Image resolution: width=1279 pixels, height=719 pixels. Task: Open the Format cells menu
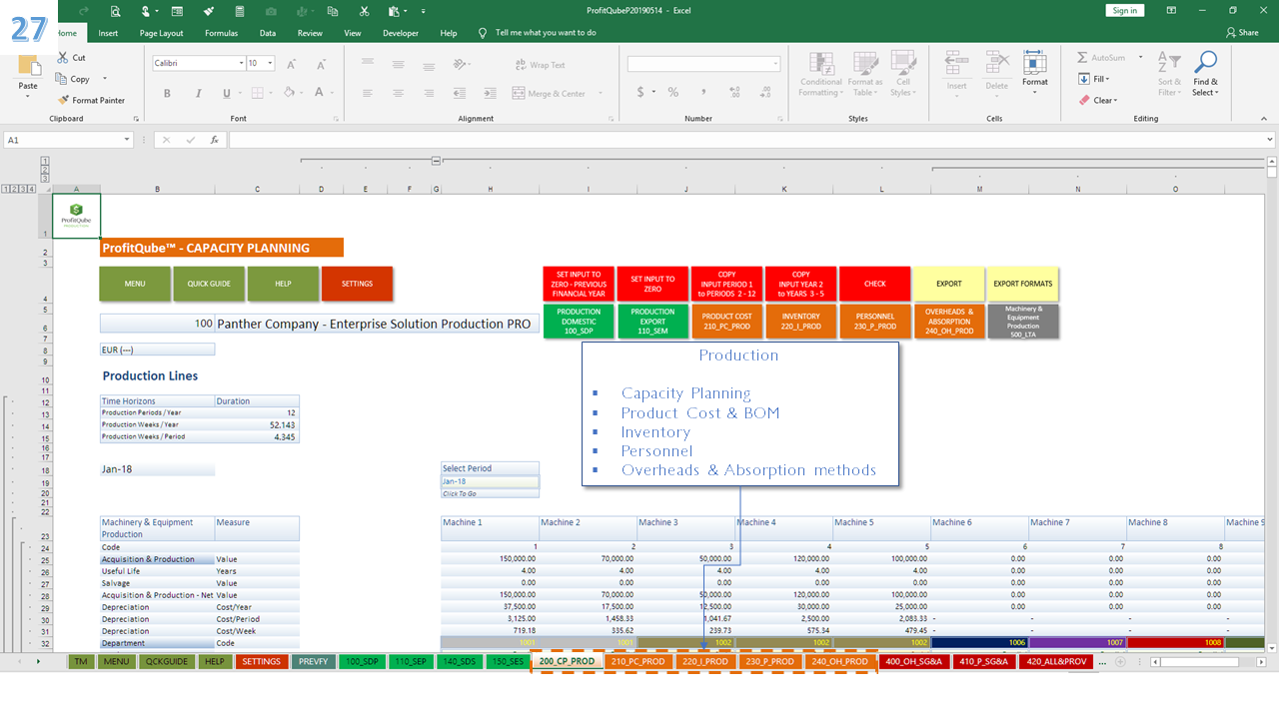pyautogui.click(x=1035, y=72)
